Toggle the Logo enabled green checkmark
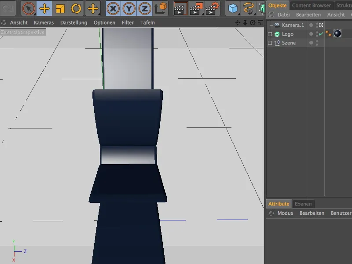The image size is (352, 264). click(x=321, y=34)
